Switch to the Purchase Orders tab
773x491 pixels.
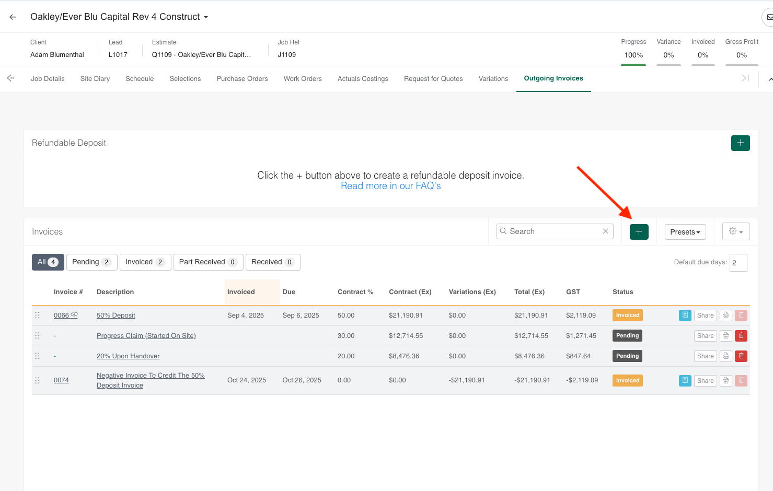tap(242, 79)
